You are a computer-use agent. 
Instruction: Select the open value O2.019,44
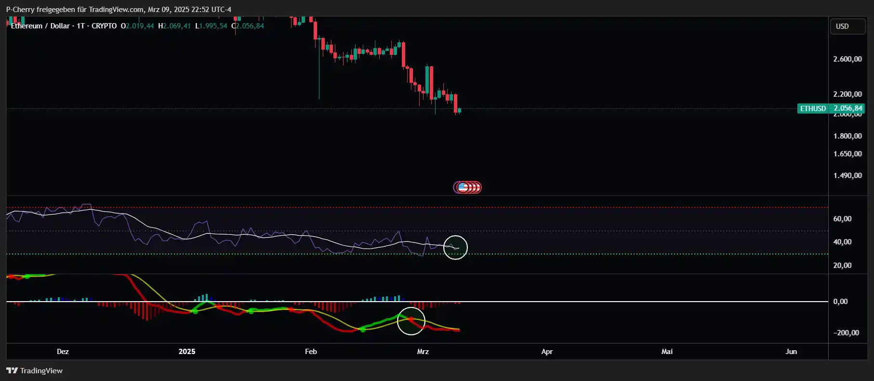tap(137, 26)
